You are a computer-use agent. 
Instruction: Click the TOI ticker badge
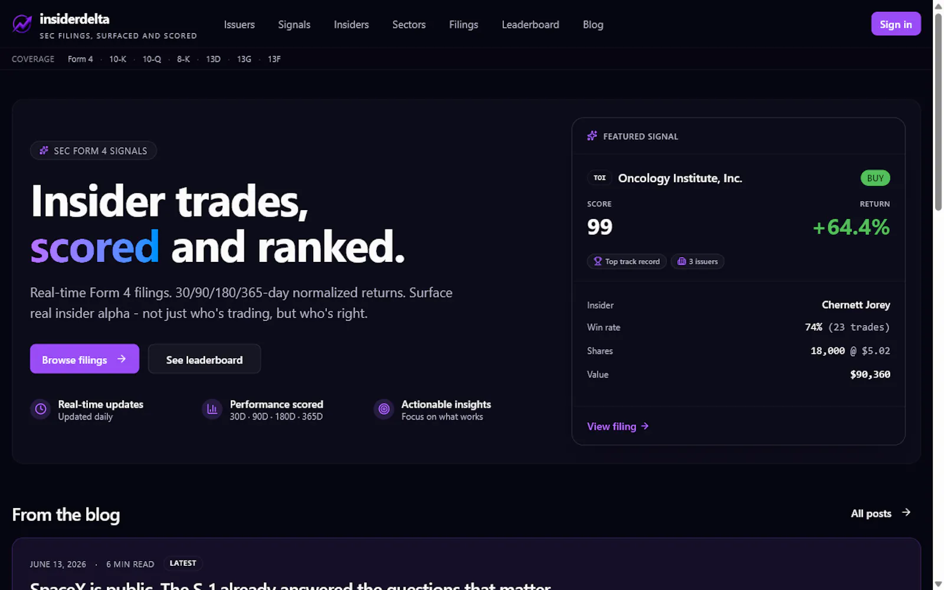[x=599, y=178]
